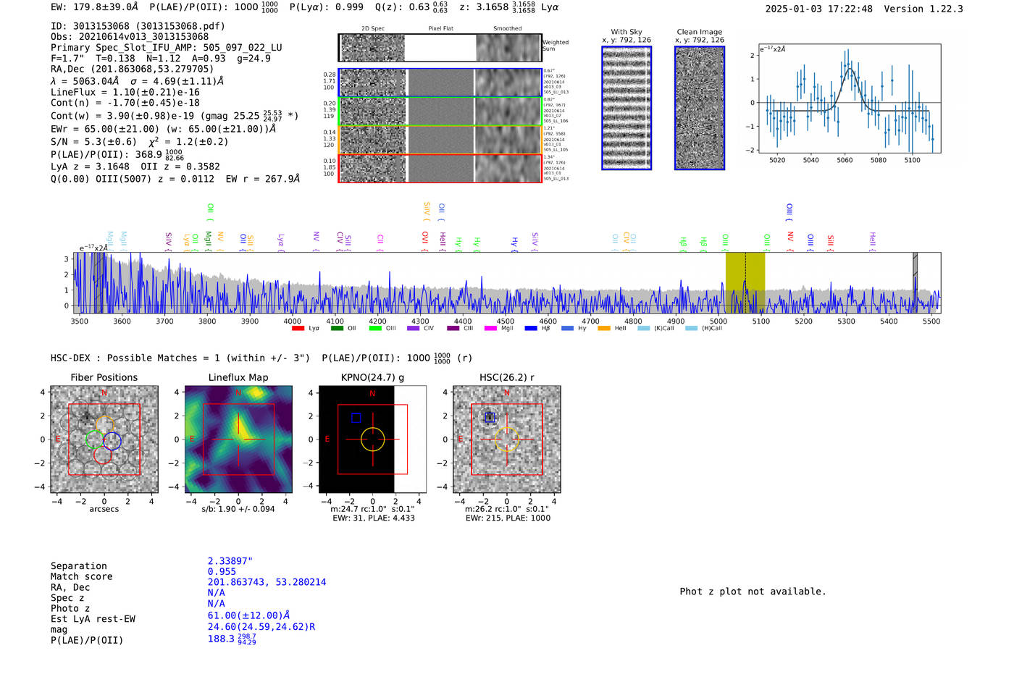Click the dark green OII legend swatch
This screenshot has height=690, width=1014.
[337, 329]
